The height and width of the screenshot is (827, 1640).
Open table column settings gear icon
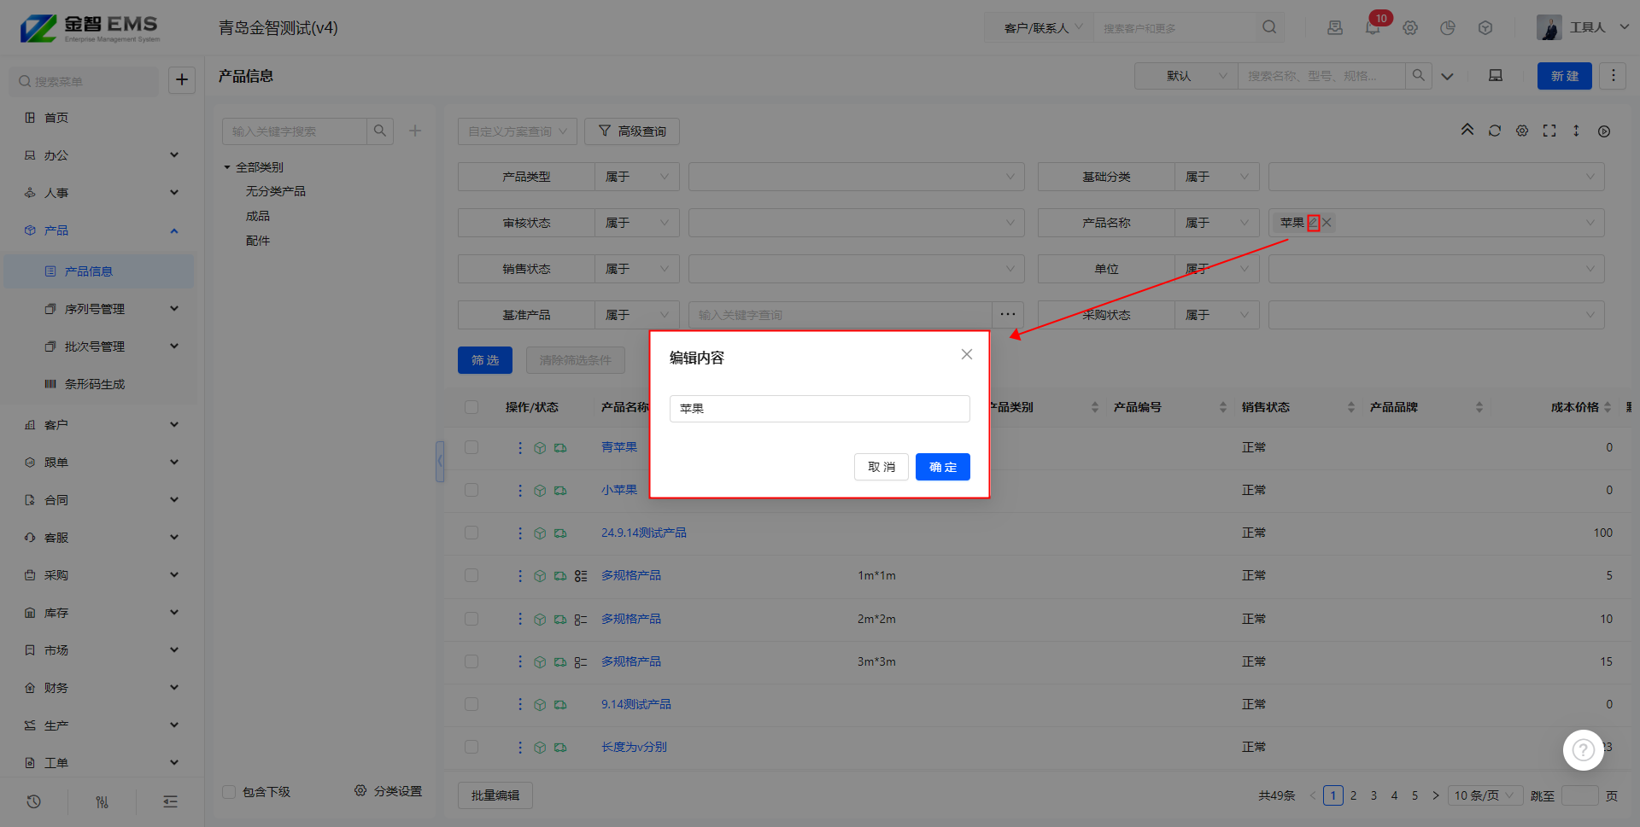coord(1522,131)
